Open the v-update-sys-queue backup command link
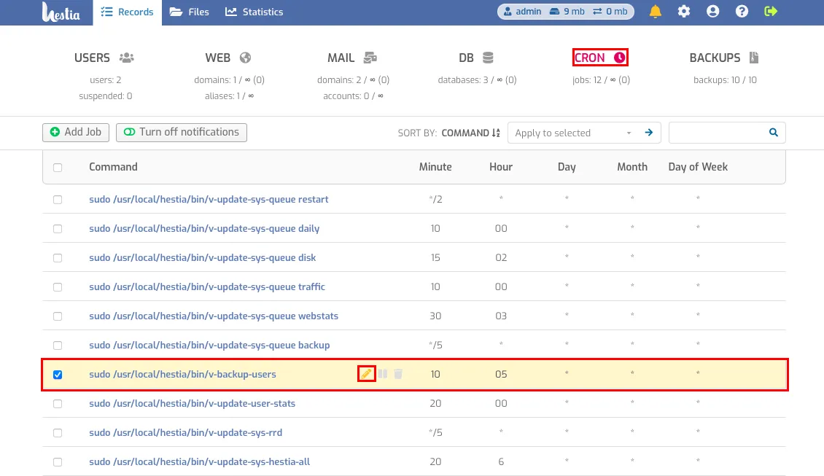This screenshot has width=824, height=476. click(209, 346)
